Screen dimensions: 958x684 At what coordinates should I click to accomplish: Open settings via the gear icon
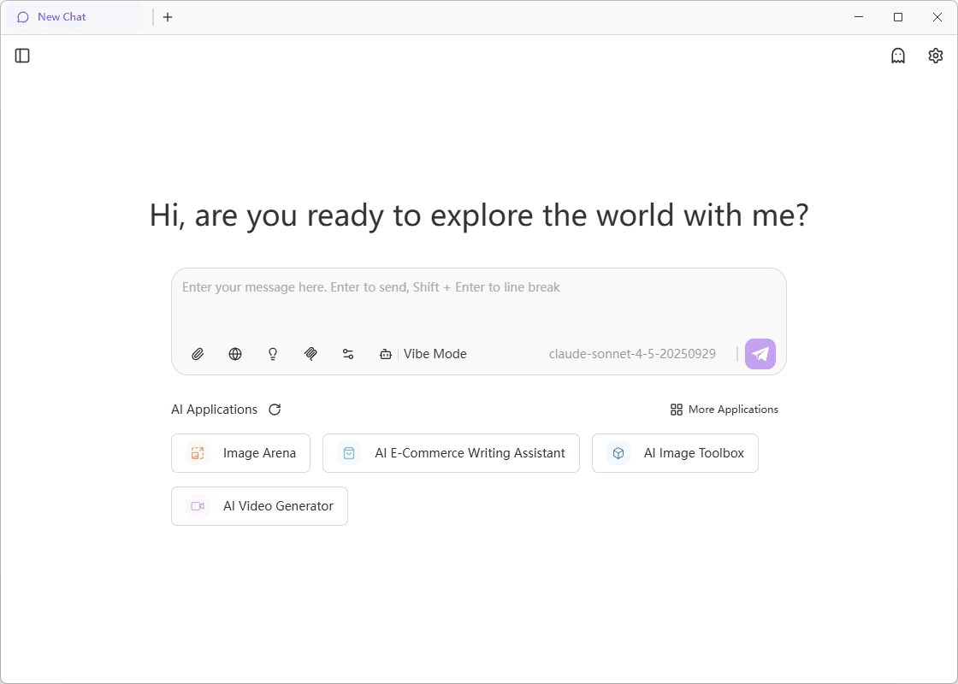pyautogui.click(x=936, y=56)
